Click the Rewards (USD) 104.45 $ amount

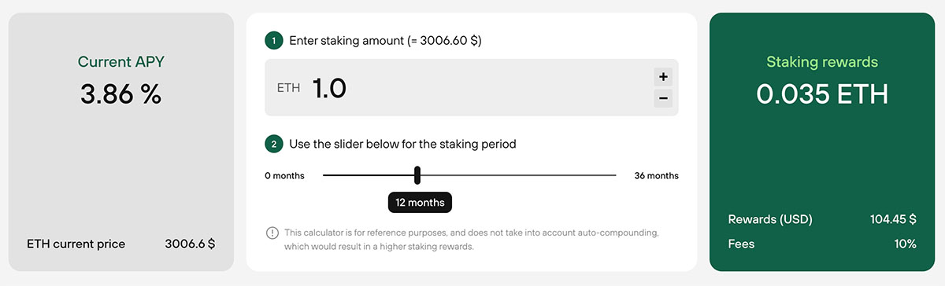tap(893, 219)
